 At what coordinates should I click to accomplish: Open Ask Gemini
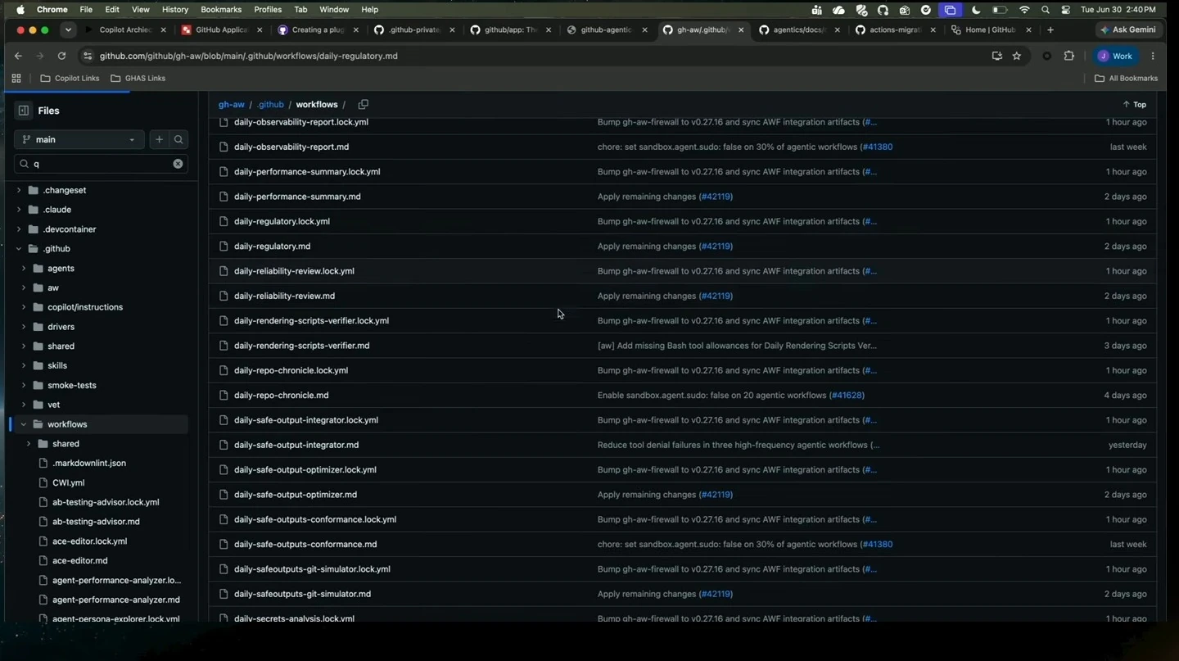point(1128,29)
